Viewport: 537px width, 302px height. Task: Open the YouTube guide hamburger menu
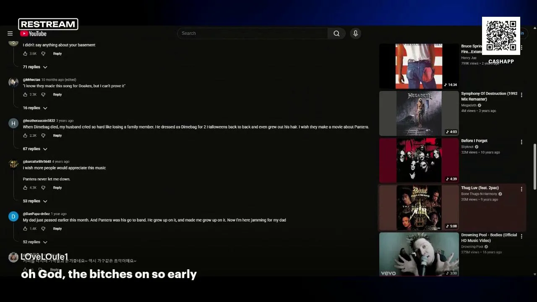pyautogui.click(x=10, y=34)
